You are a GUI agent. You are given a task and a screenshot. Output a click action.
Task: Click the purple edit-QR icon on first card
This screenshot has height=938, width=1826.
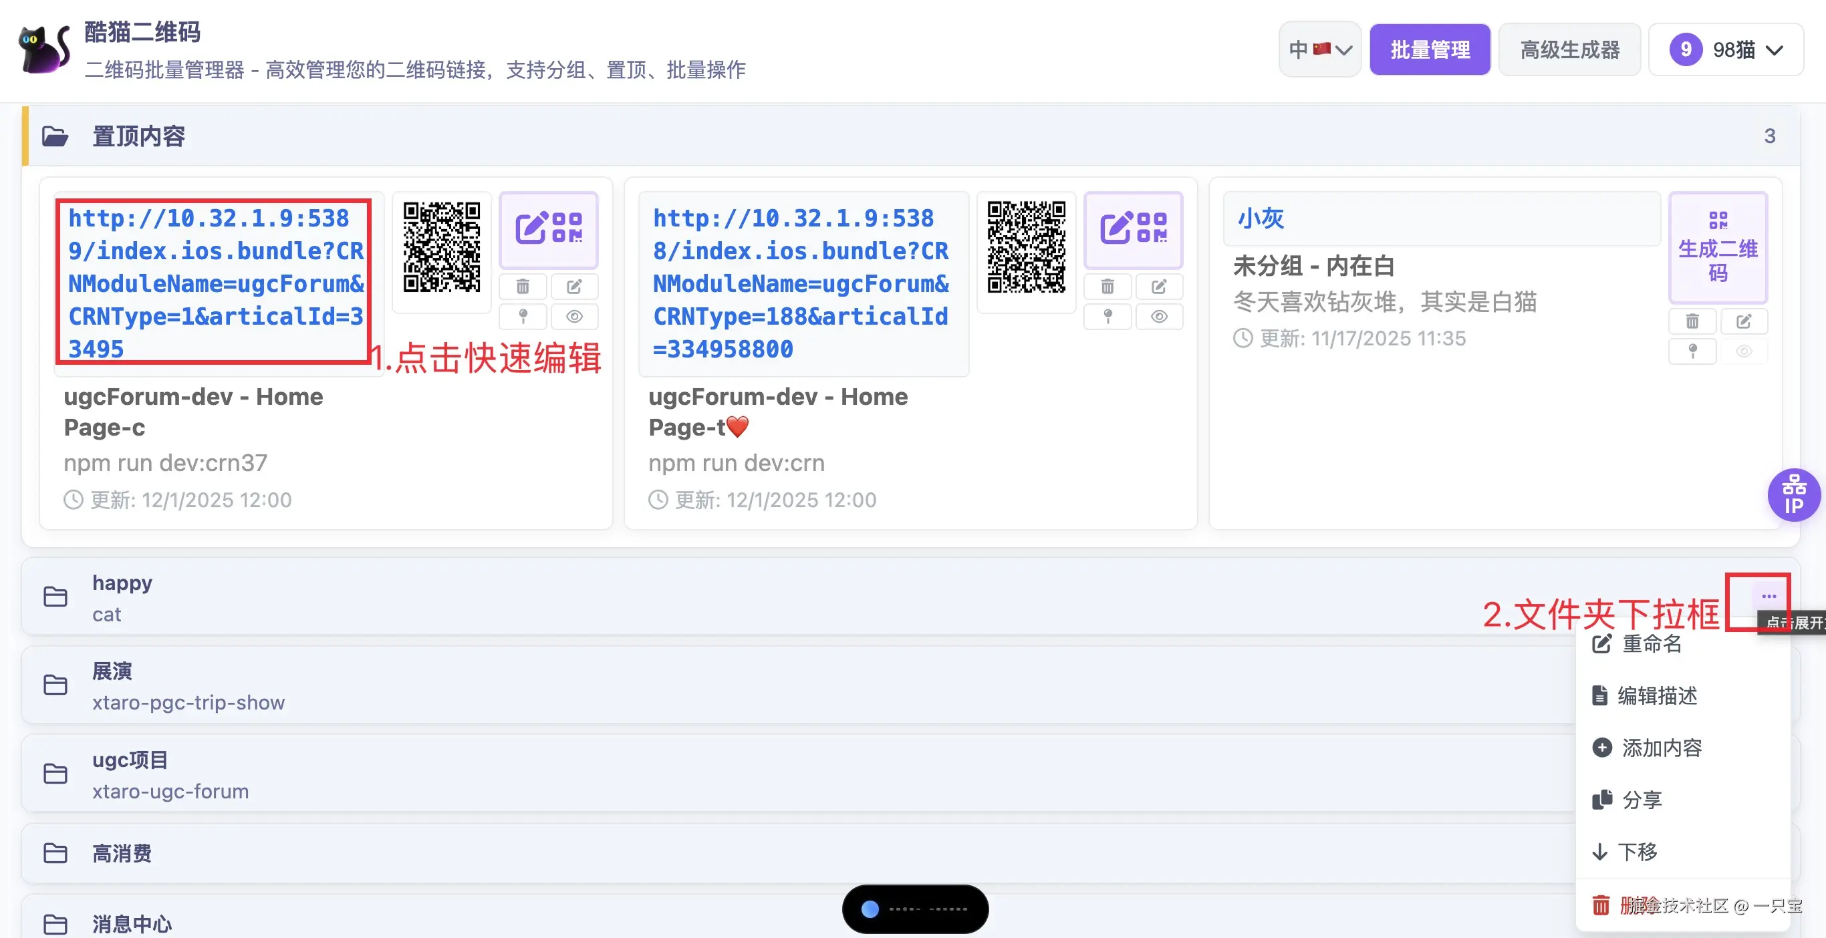coord(548,229)
